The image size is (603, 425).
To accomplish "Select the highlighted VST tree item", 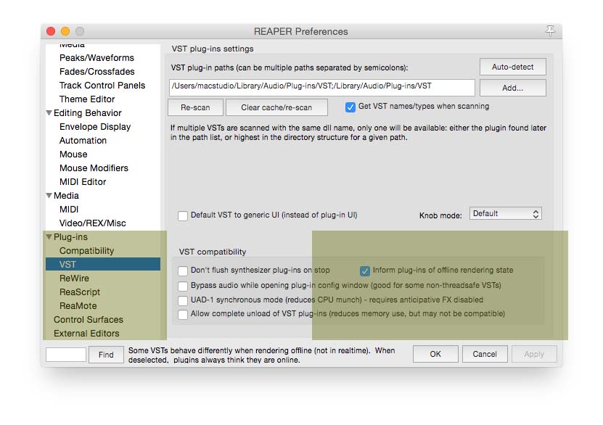I will pos(103,265).
